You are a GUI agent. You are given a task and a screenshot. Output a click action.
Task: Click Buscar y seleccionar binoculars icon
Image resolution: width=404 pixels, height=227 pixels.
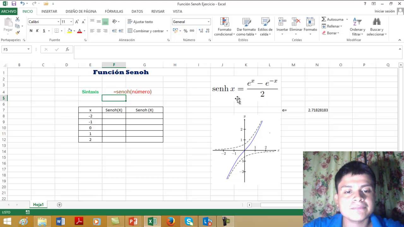click(377, 22)
